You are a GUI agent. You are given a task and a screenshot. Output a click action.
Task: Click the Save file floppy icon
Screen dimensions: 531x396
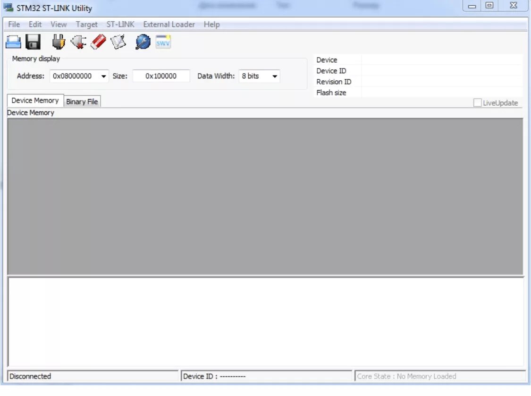tap(33, 42)
